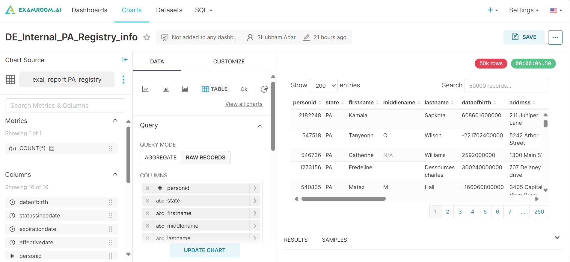
Task: Favorite the chart with the star icon
Action: click(x=147, y=37)
